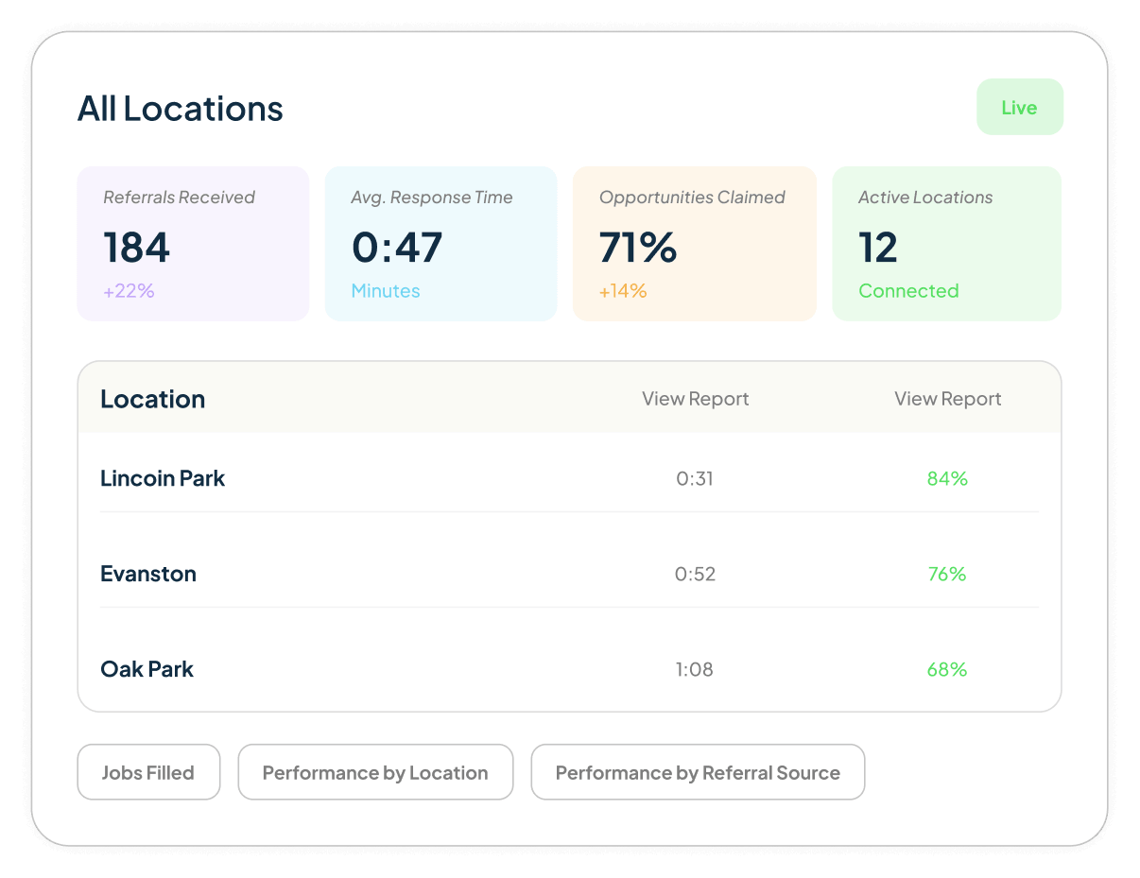Click the All Locations heading
This screenshot has width=1140, height=878.
pyautogui.click(x=181, y=109)
